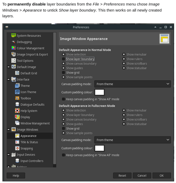Collapse the Interface tree node
This screenshot has width=176, height=183.
click(8, 80)
